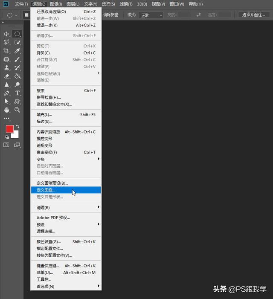Image resolution: width=273 pixels, height=299 pixels.
Task: Click the 高度 height input field
Action: point(224,15)
